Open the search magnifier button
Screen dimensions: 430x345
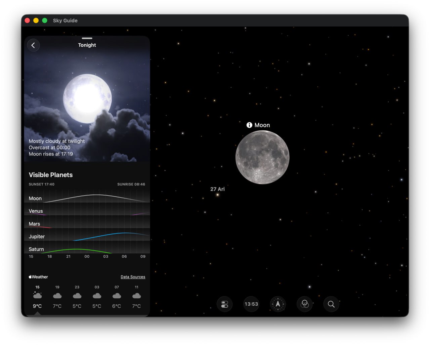(331, 304)
